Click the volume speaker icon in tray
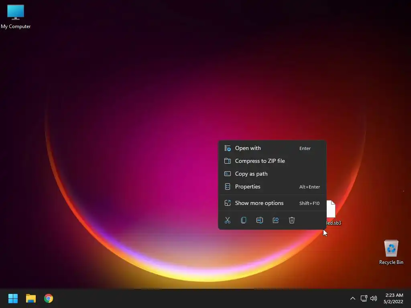This screenshot has height=308, width=411. [374, 298]
